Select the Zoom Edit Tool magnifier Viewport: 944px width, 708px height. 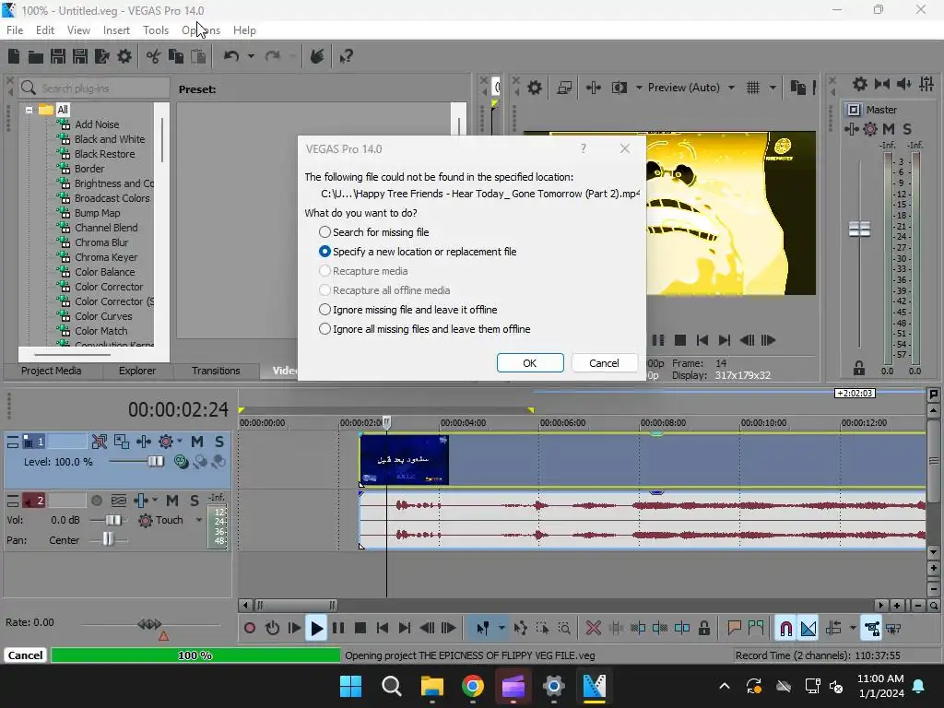[x=564, y=629]
